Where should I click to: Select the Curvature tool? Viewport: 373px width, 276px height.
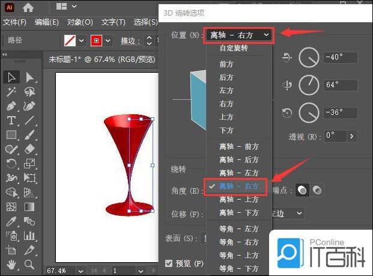[x=30, y=106]
